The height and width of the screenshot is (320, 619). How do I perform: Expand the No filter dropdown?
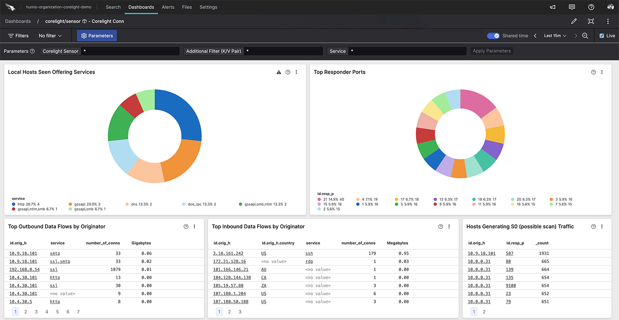coord(50,36)
